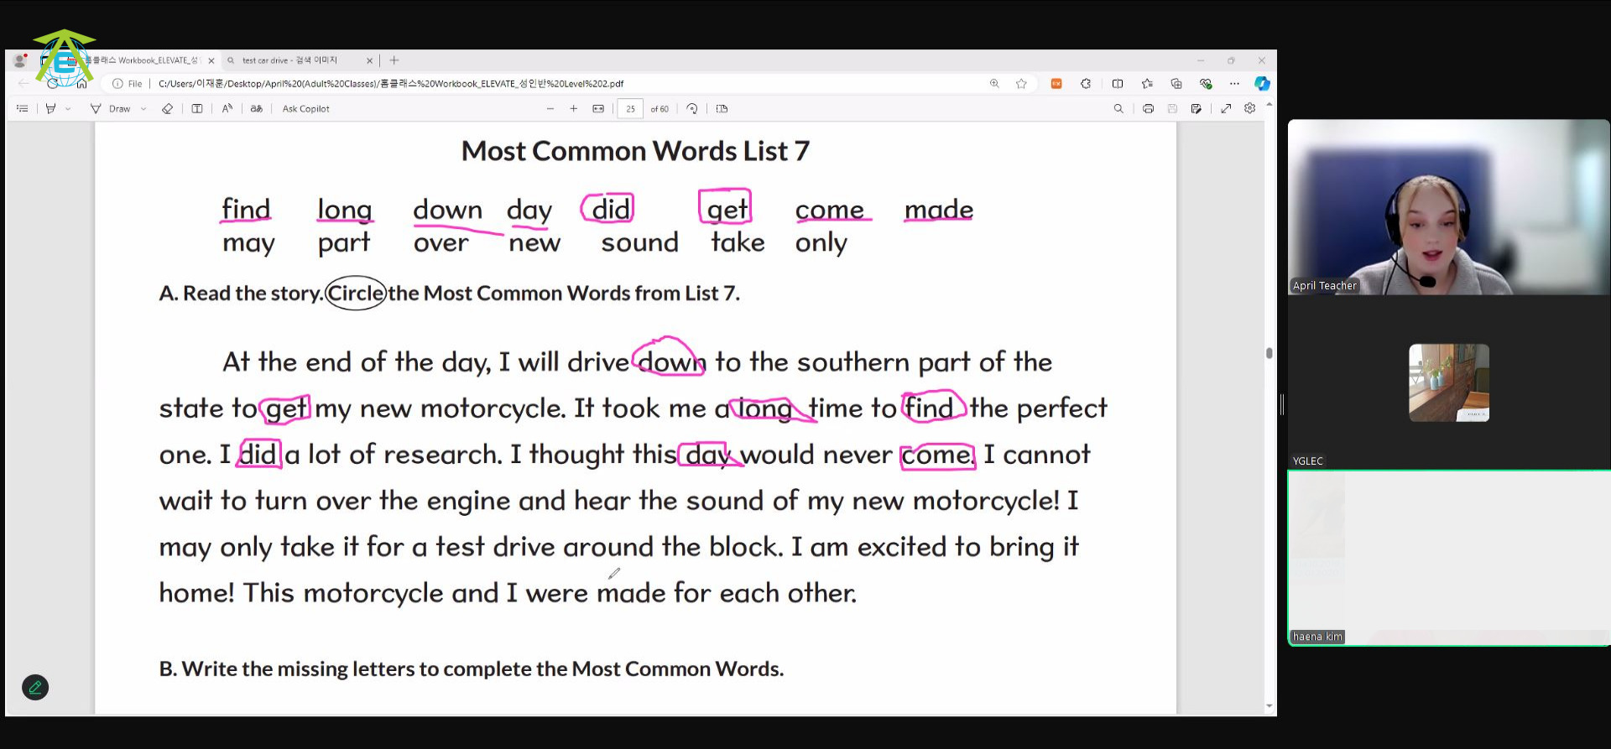Click the scroll down arrow of the PDF viewer

click(1270, 707)
